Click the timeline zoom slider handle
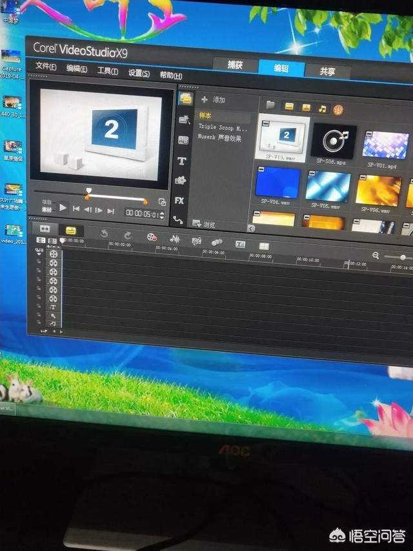Image resolution: width=413 pixels, height=551 pixels. [403, 258]
